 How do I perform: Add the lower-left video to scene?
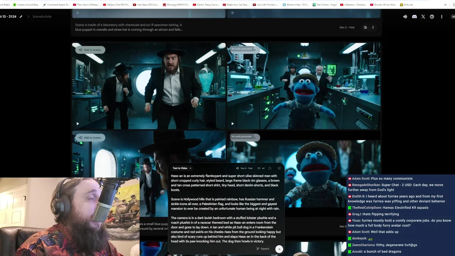click(90, 138)
